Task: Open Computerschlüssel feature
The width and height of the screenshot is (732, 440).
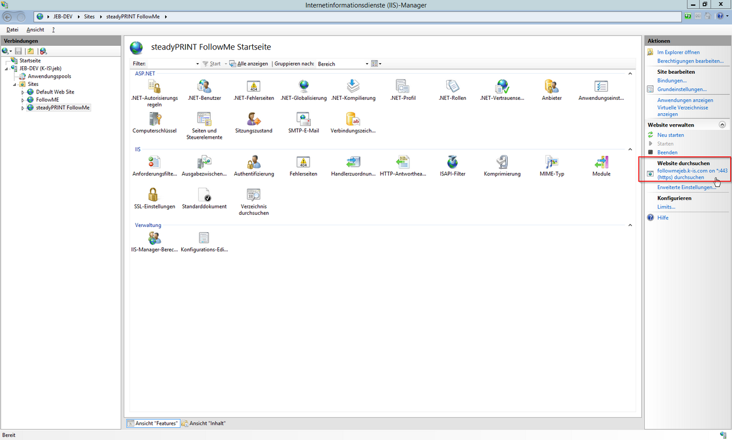Action: tap(154, 124)
